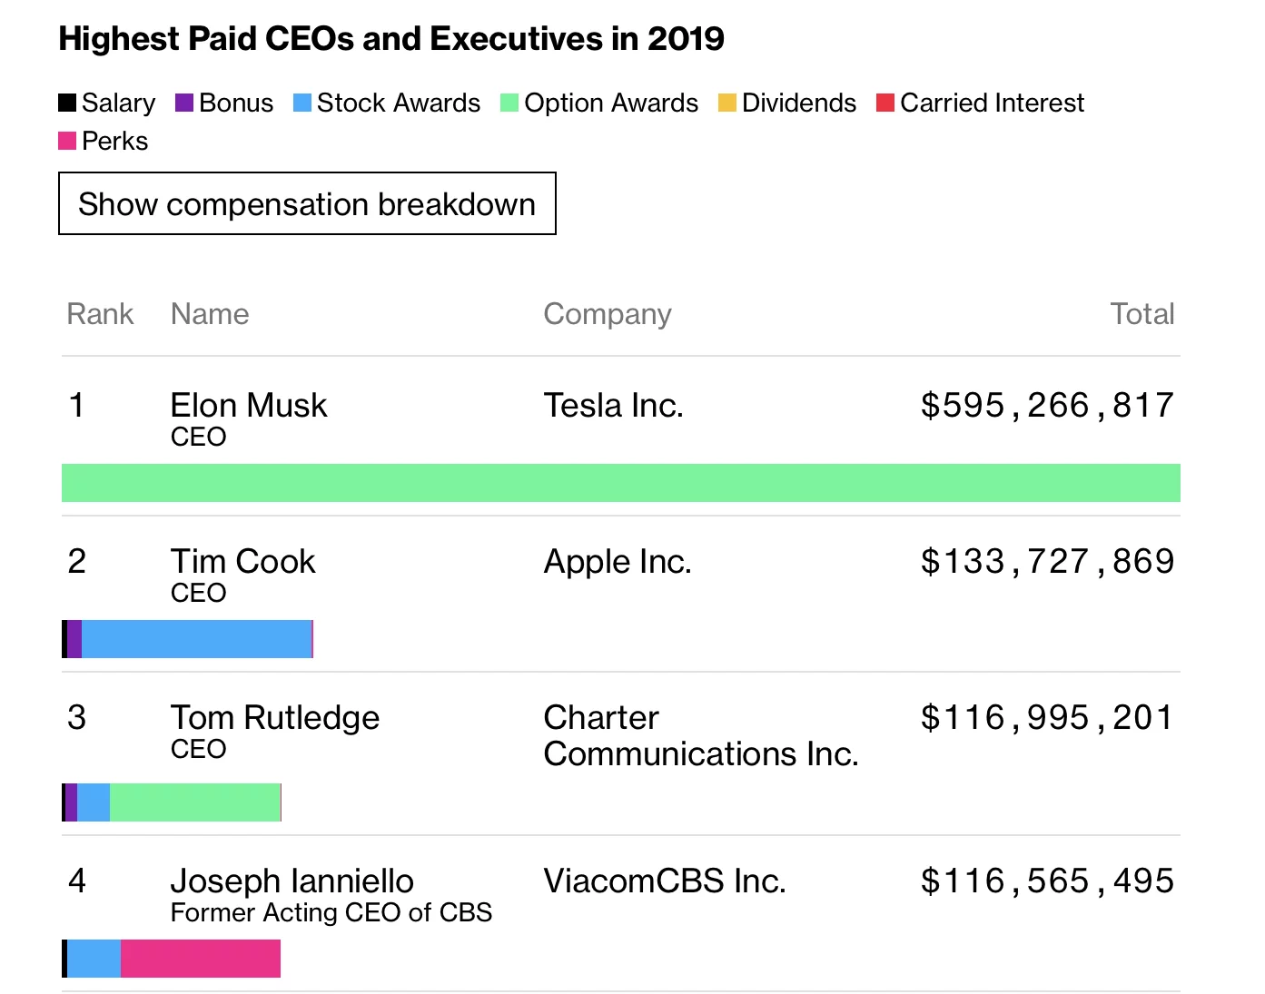The height and width of the screenshot is (994, 1265).
Task: Click the purple Bonus legend swatch
Action: click(184, 103)
